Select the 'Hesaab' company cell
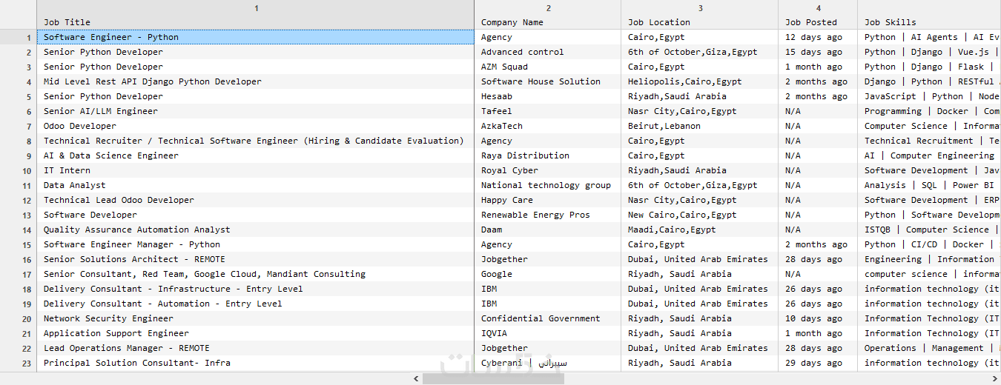Image resolution: width=1001 pixels, height=385 pixels. pos(548,96)
